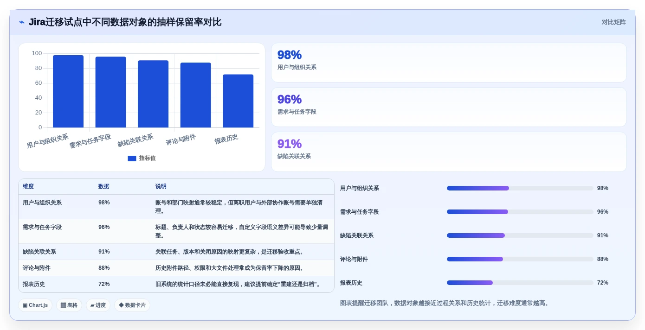
Task: Click description starting 关联任务、版本和关闭原因
Action: click(230, 252)
